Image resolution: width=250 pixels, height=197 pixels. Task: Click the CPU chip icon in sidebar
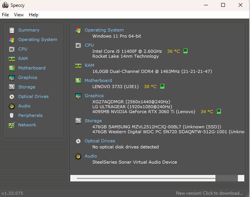pos(12,49)
